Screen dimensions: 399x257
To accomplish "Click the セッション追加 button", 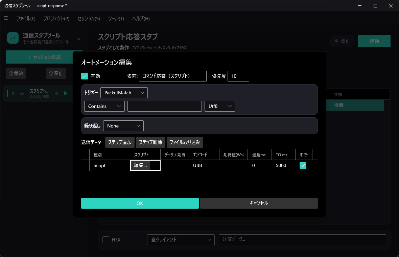I will pos(44,57).
